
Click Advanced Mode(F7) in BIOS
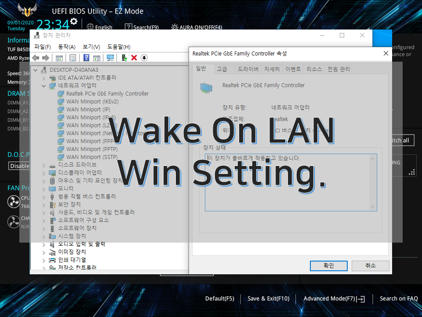click(x=334, y=299)
